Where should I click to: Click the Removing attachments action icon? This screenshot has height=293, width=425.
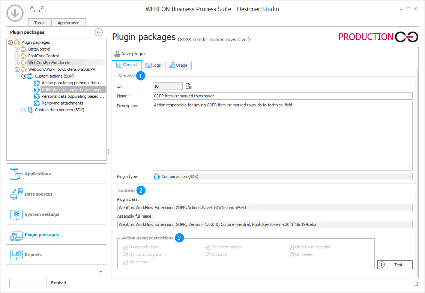pyautogui.click(x=37, y=103)
